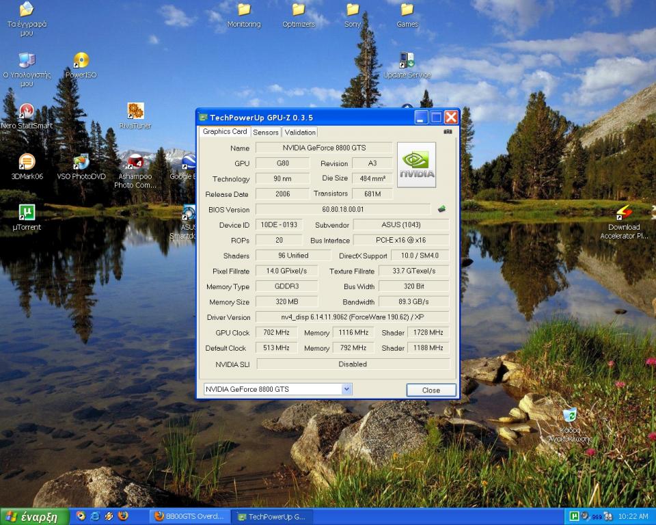656x525 pixels.
Task: Click the Pixel Fillrate value 14.0 GPixel/s
Action: pyautogui.click(x=286, y=271)
